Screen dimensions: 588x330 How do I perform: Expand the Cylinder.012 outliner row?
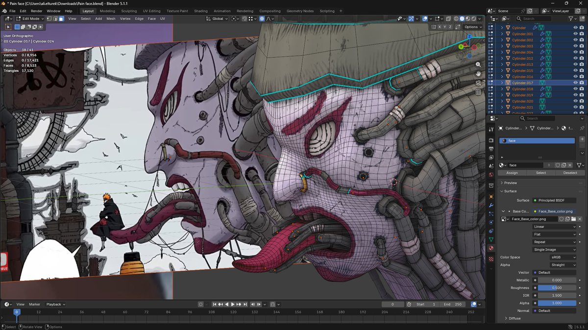coord(502,58)
